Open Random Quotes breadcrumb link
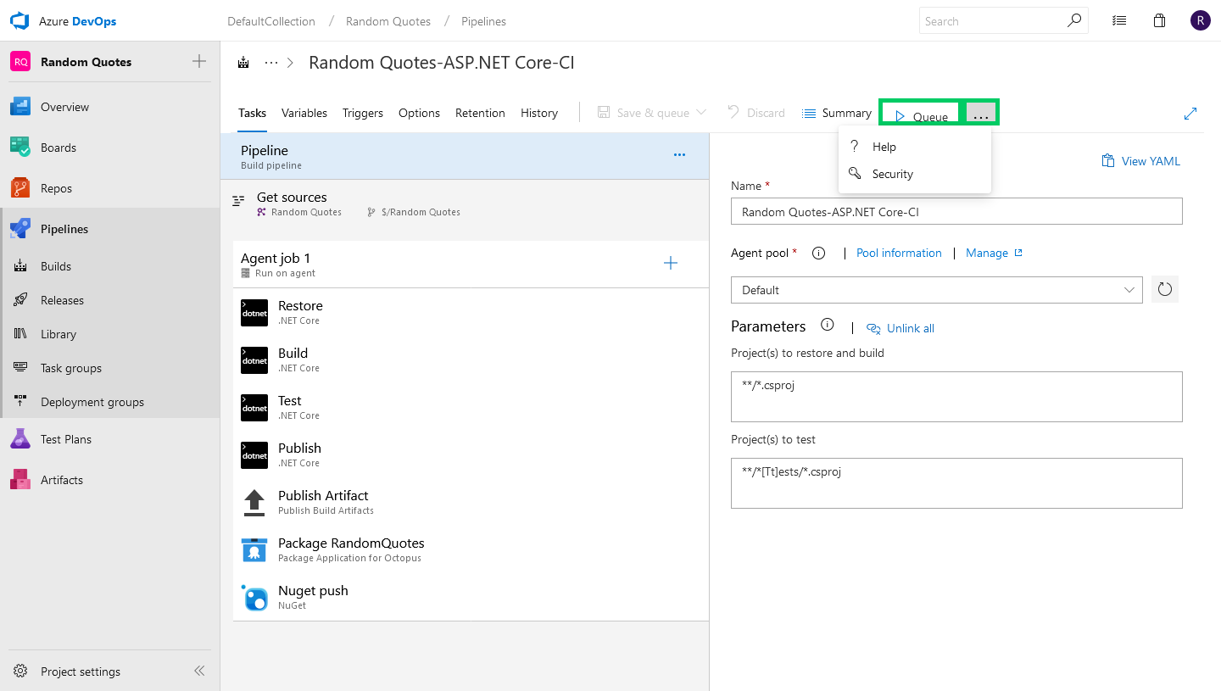1221x691 pixels. point(388,21)
